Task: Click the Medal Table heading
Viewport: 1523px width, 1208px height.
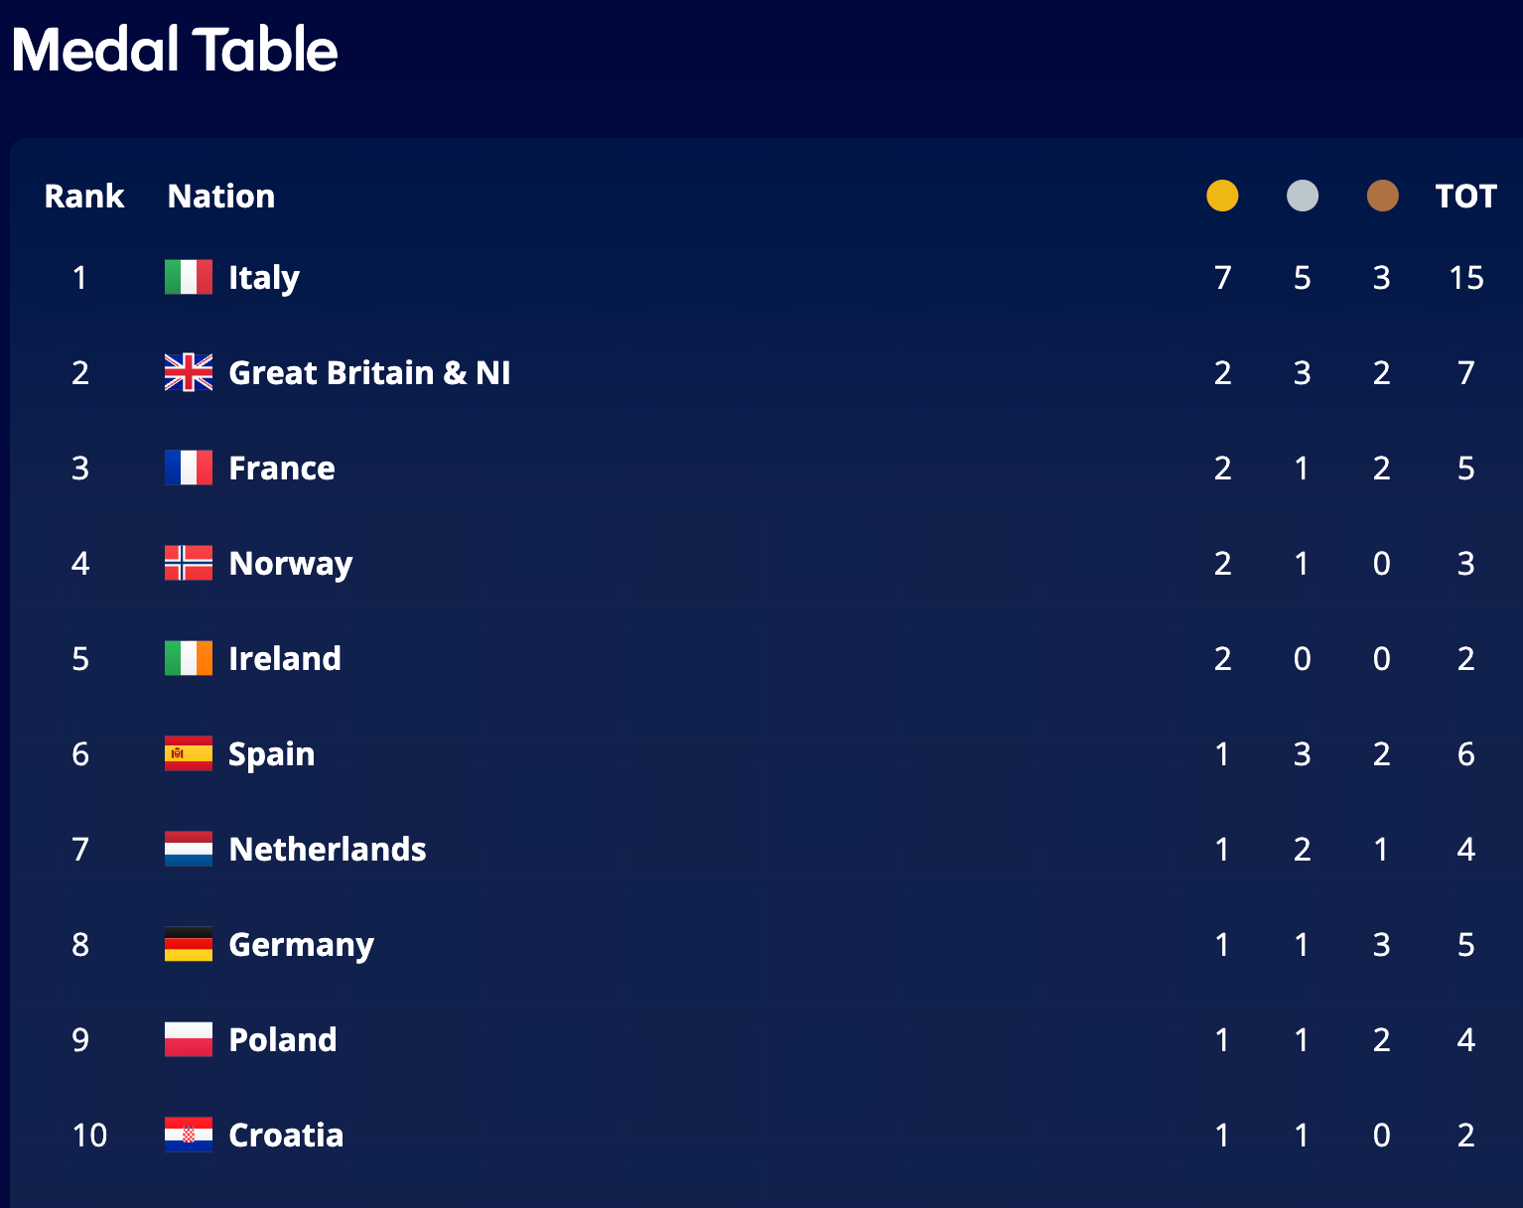Action: coord(175,50)
